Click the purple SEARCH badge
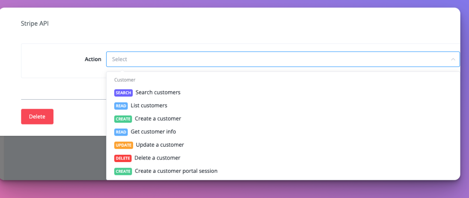 pos(123,93)
